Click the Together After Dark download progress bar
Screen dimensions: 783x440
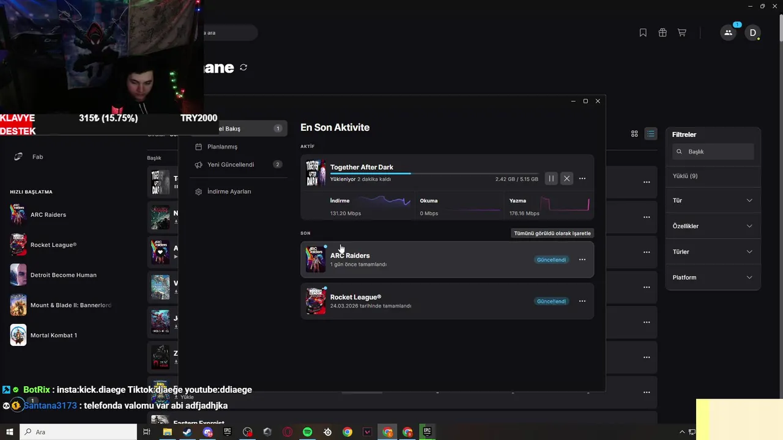point(434,174)
